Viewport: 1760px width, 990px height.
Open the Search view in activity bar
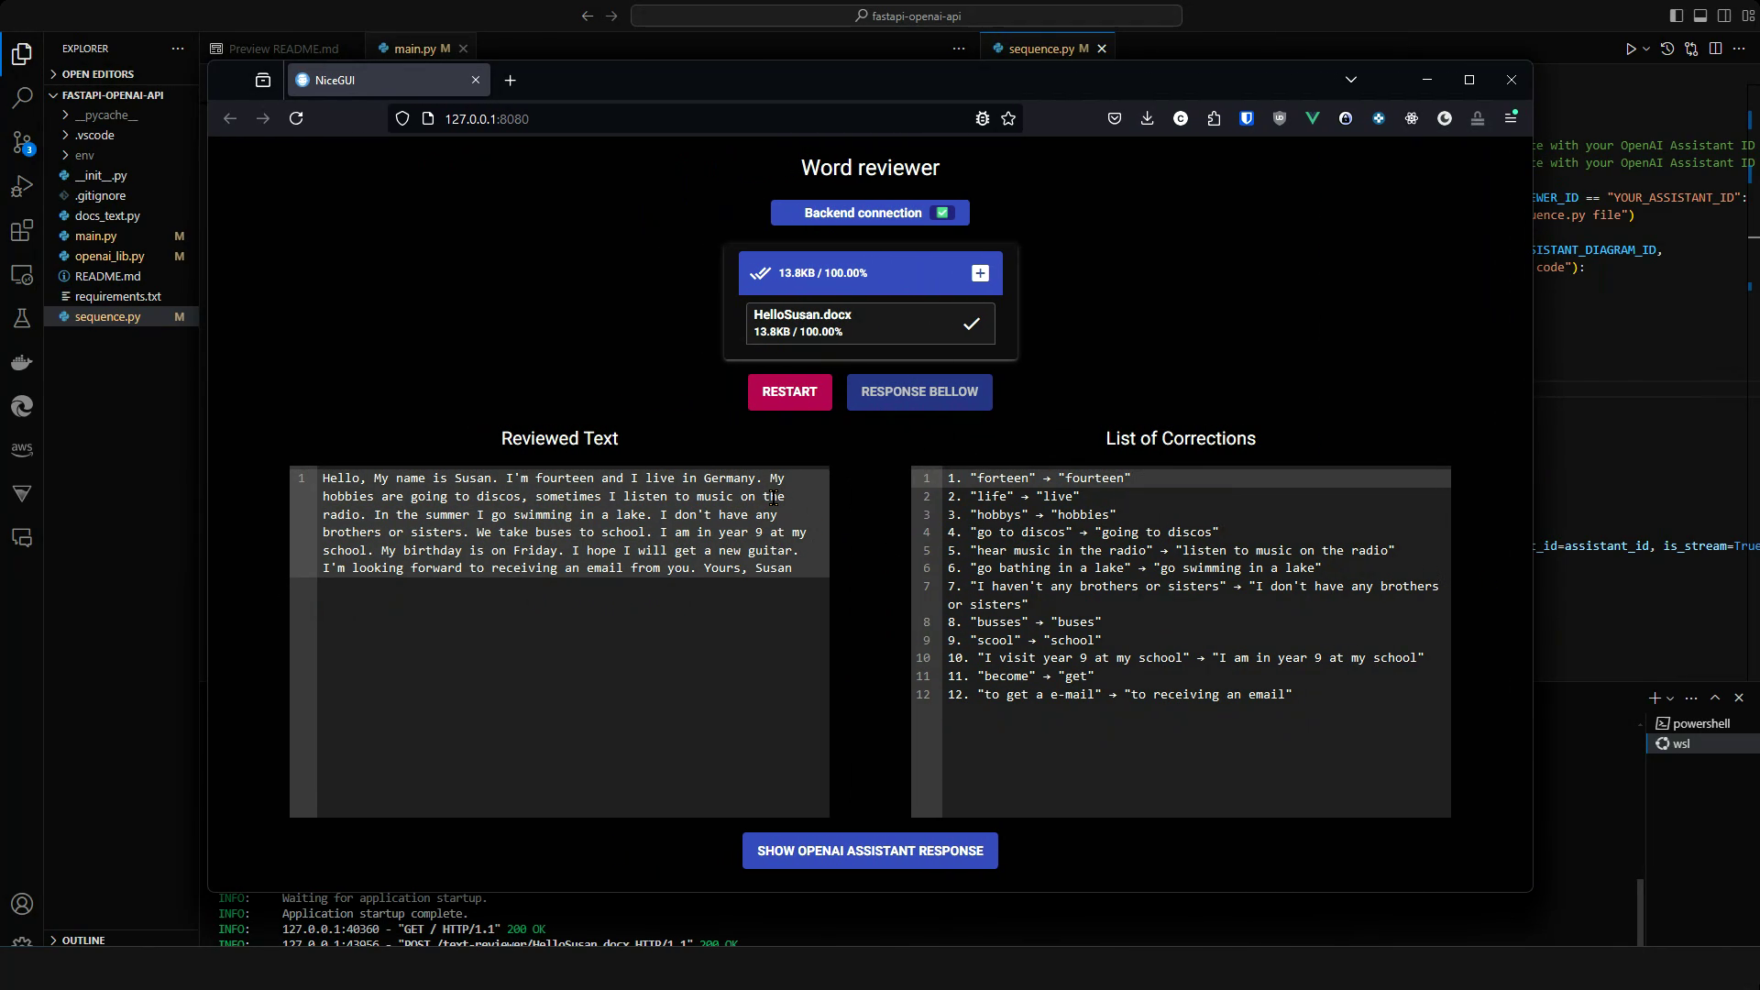[22, 98]
